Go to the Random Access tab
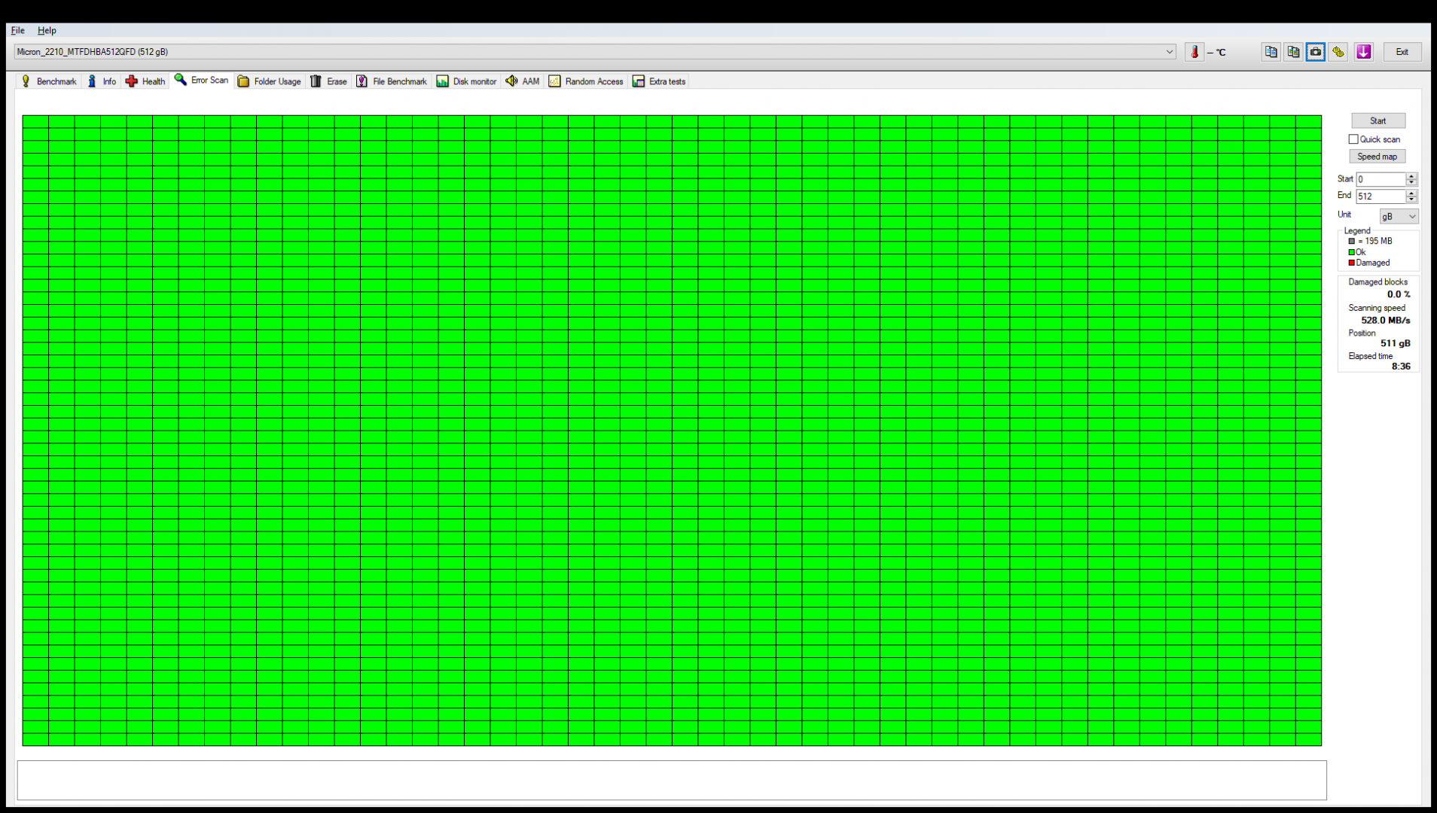1437x813 pixels. click(x=587, y=81)
